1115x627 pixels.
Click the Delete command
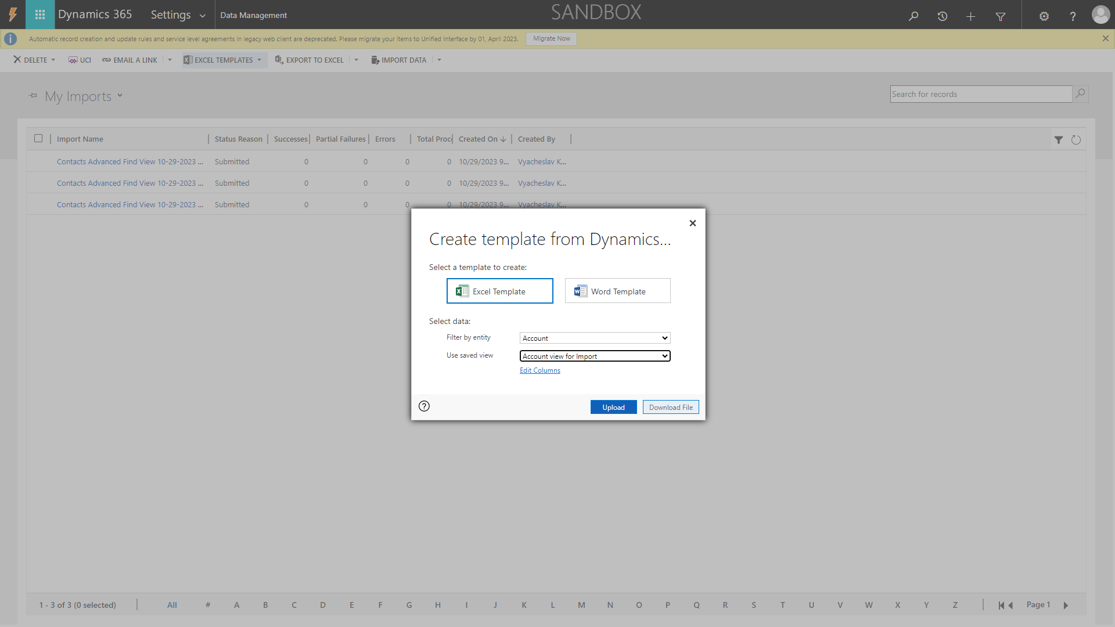coord(30,60)
